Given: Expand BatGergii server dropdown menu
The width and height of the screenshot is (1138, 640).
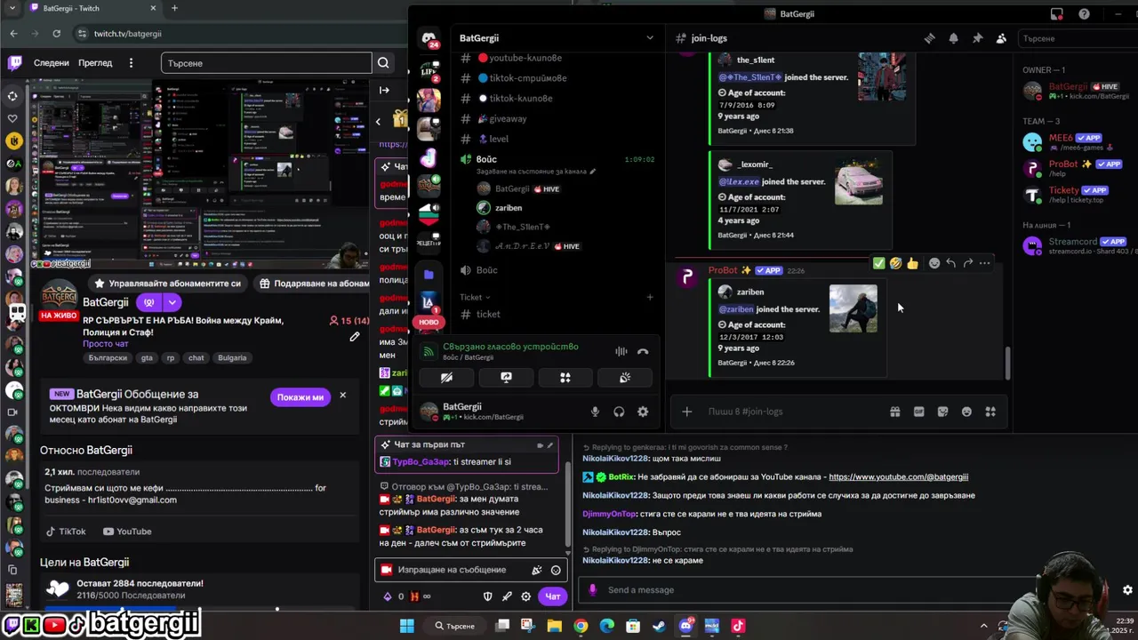Looking at the screenshot, I should pos(649,38).
